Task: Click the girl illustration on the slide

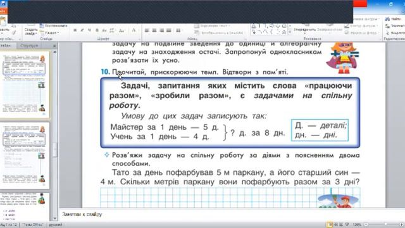Action: 342,58
